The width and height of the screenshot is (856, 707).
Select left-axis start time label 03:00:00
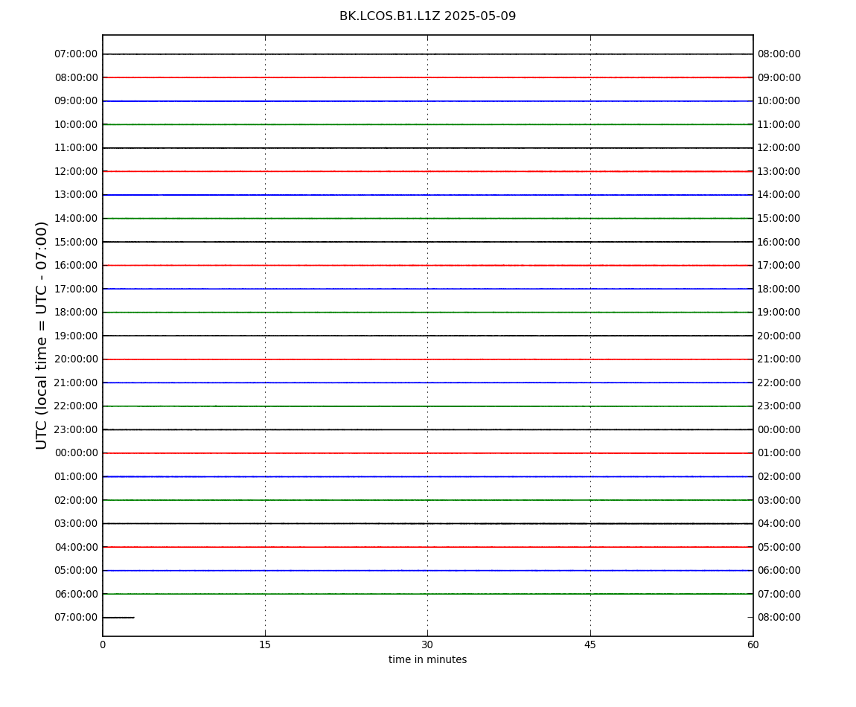point(76,524)
